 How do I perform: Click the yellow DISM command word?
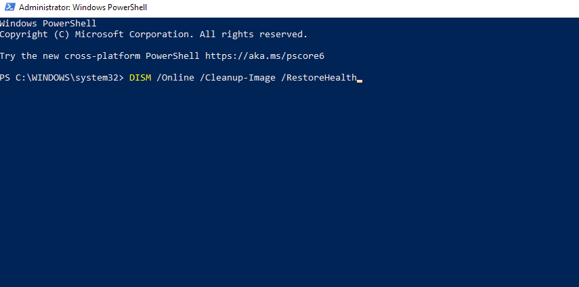click(140, 78)
